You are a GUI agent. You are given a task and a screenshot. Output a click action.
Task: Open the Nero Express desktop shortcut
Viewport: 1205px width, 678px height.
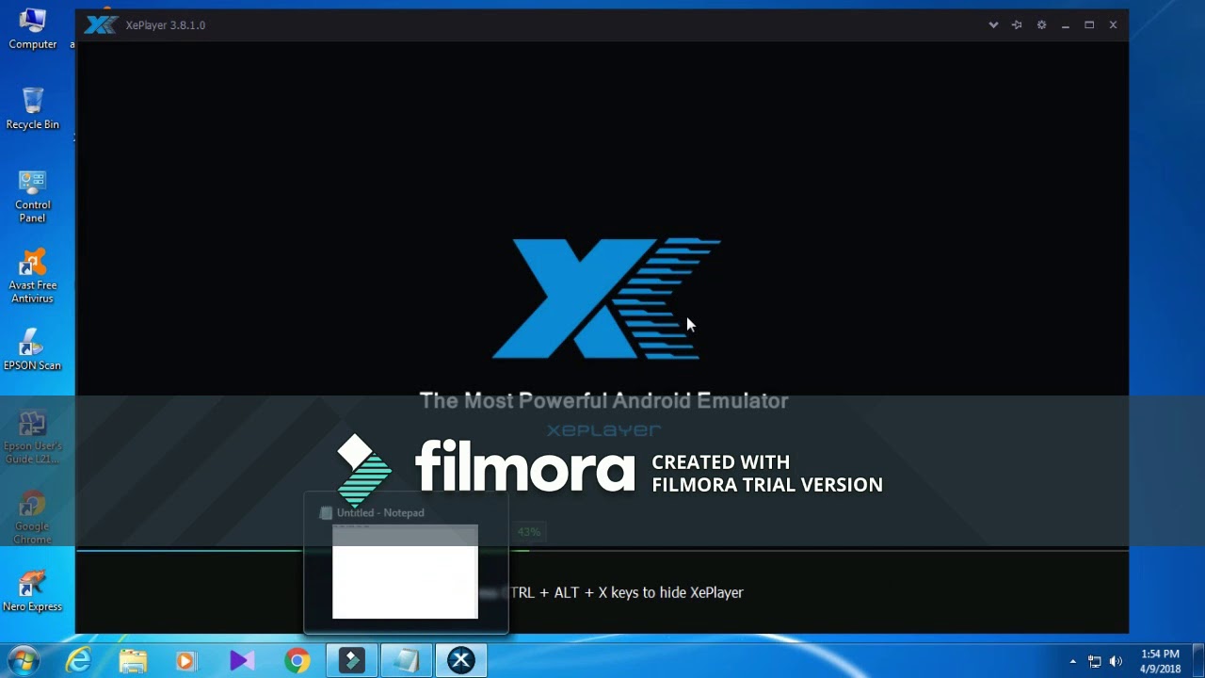(33, 590)
